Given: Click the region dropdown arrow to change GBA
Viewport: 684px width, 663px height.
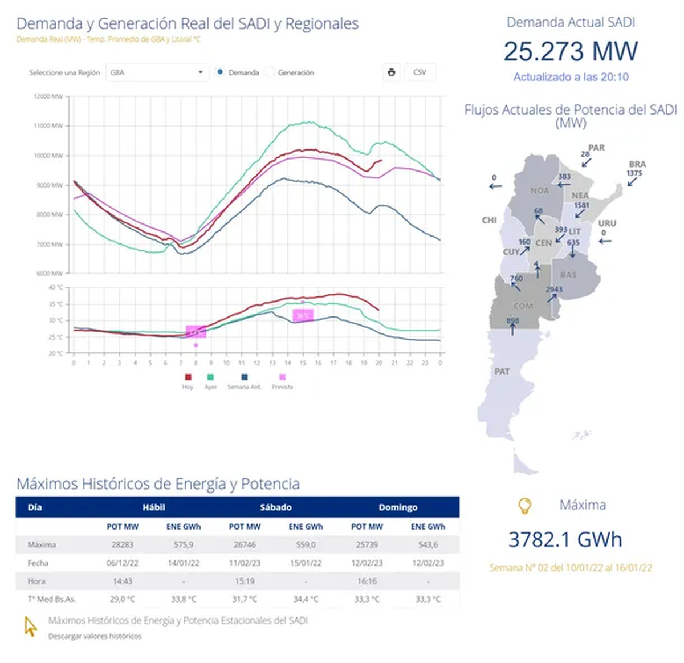Looking at the screenshot, I should coord(201,72).
